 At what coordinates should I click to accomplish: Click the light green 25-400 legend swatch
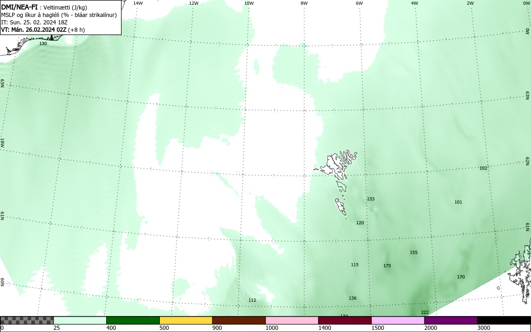[x=80, y=320]
